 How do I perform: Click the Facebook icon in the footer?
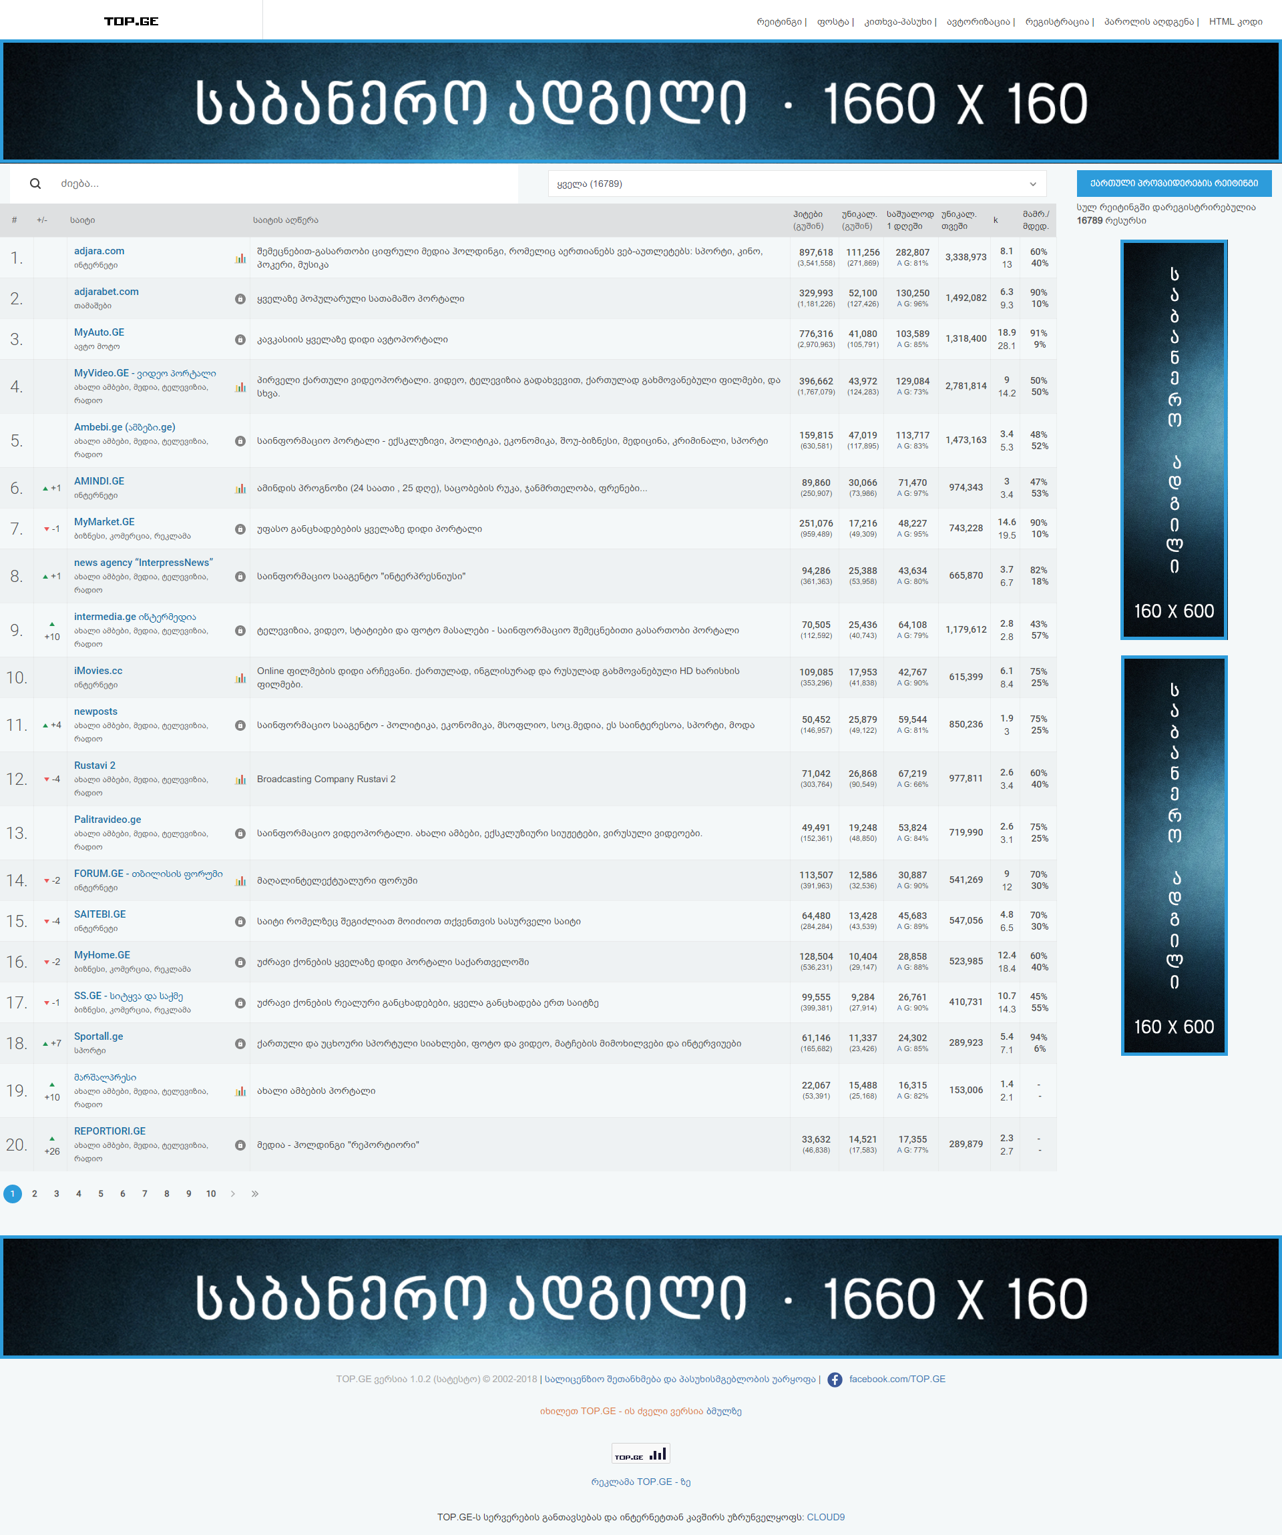point(835,1380)
